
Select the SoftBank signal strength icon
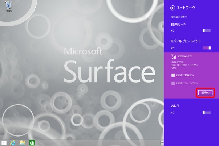(174, 57)
